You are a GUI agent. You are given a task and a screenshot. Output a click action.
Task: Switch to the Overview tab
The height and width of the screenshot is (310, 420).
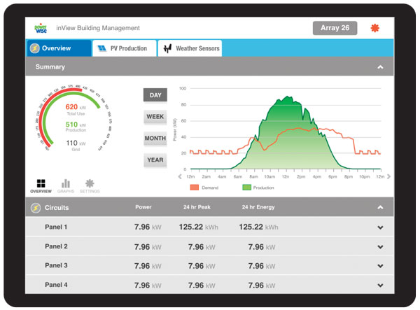point(59,48)
